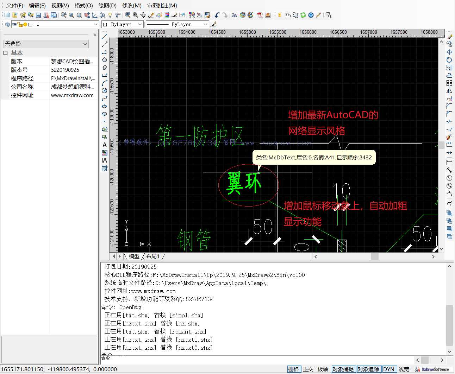
Task: Click the Export PDF toolbar icon
Action: click(x=260, y=15)
